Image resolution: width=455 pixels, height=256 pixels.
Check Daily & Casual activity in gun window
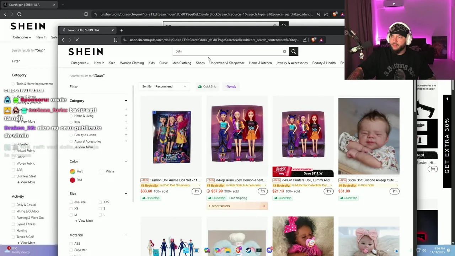(x=14, y=205)
